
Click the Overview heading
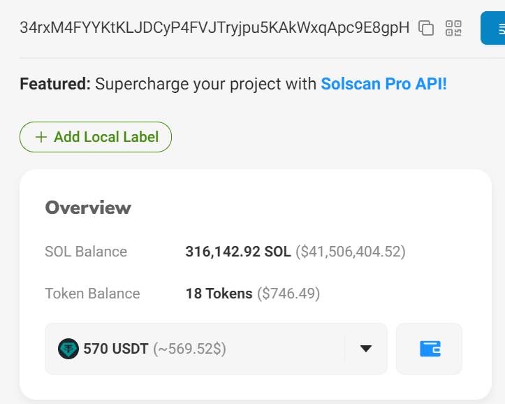click(88, 208)
